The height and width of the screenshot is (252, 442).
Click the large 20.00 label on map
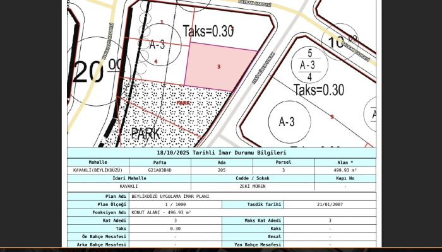[x=97, y=70]
